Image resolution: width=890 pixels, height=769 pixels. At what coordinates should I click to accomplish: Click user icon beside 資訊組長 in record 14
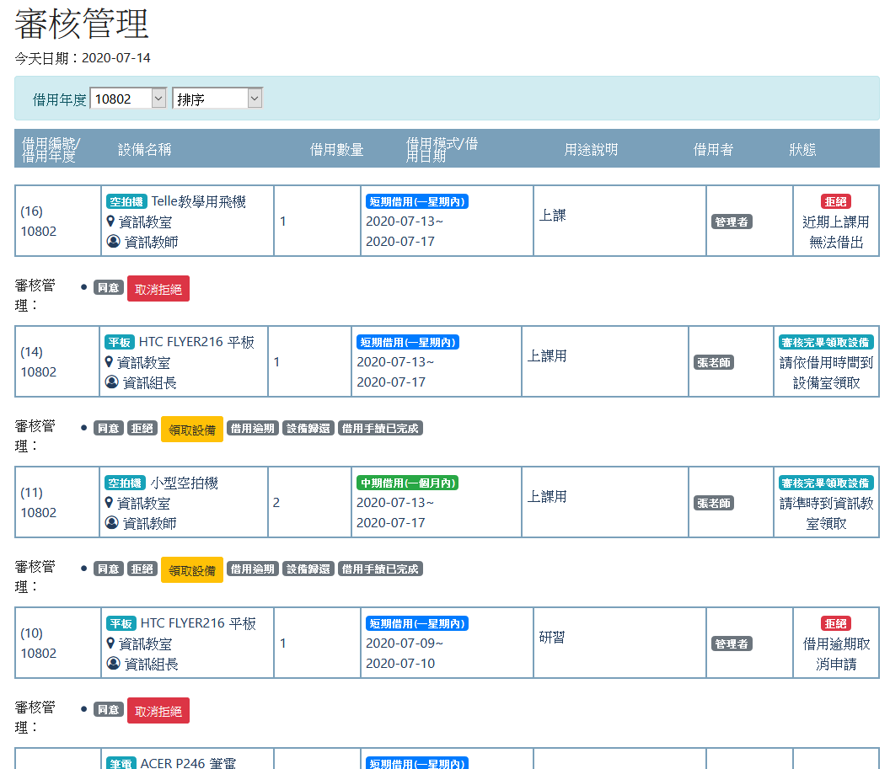111,382
